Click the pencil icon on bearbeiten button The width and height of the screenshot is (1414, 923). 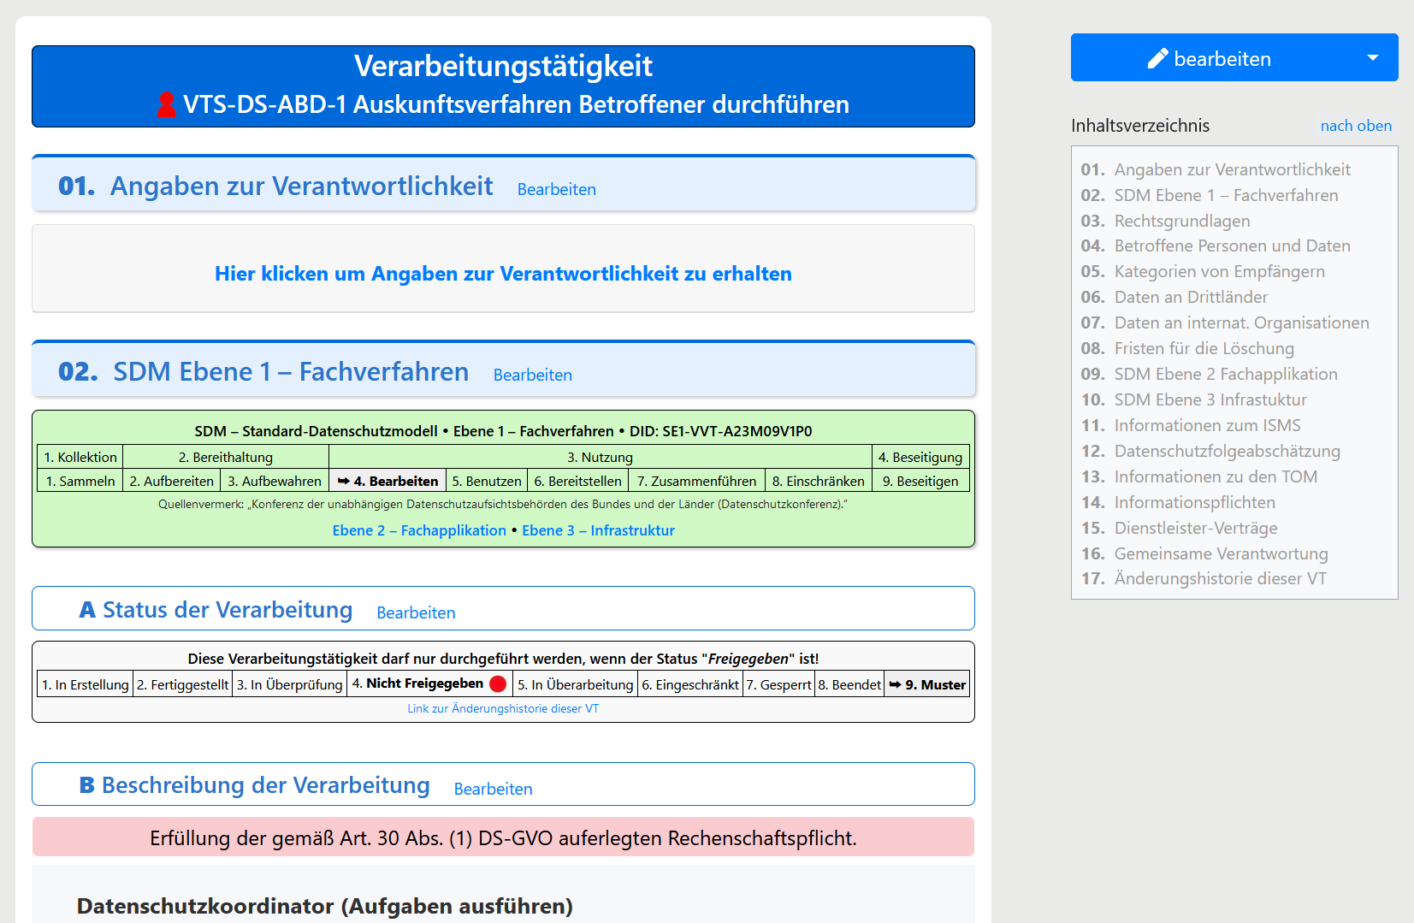coord(1157,58)
